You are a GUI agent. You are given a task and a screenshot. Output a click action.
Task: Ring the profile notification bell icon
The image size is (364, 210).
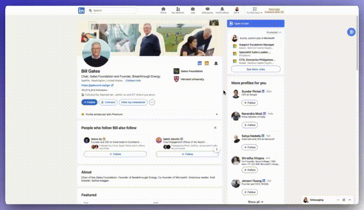(216, 63)
